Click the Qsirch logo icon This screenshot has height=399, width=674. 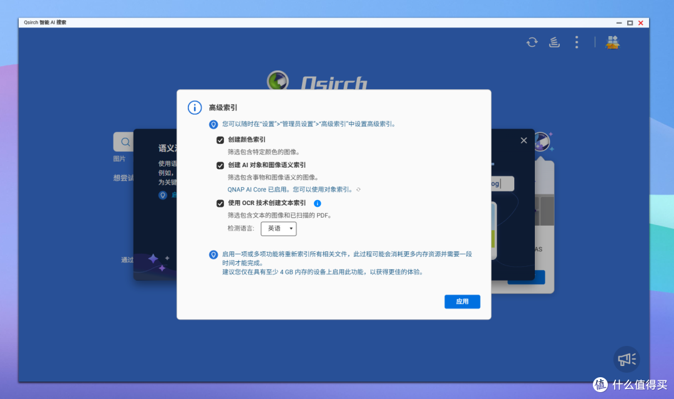278,80
